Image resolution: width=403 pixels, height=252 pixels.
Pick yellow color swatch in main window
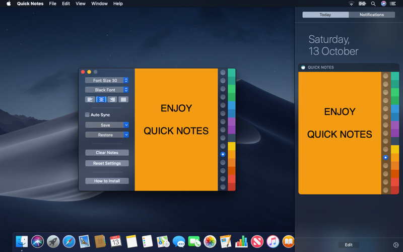coord(232,146)
